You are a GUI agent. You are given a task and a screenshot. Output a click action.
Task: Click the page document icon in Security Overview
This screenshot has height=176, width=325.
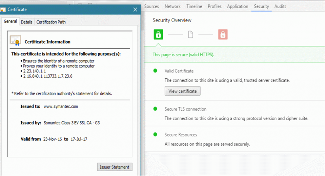pyautogui.click(x=190, y=34)
